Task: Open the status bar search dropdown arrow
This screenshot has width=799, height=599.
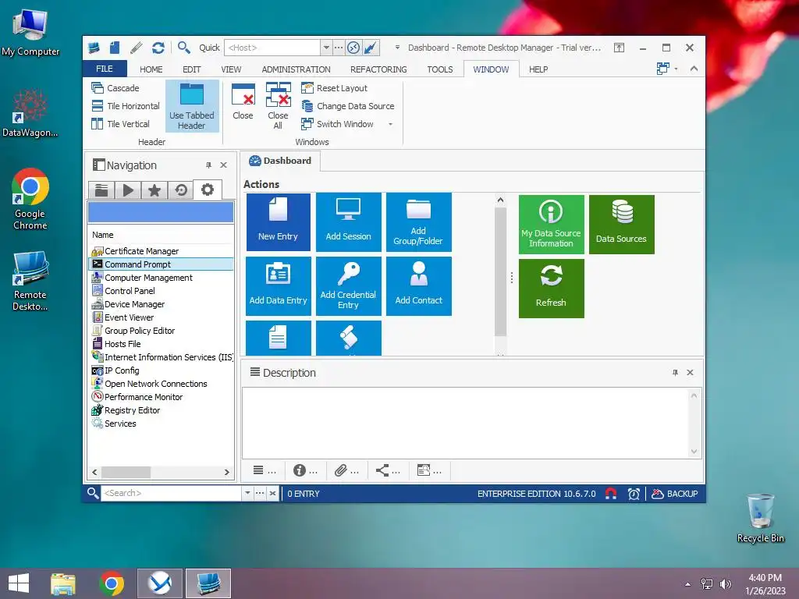Action: click(x=247, y=493)
